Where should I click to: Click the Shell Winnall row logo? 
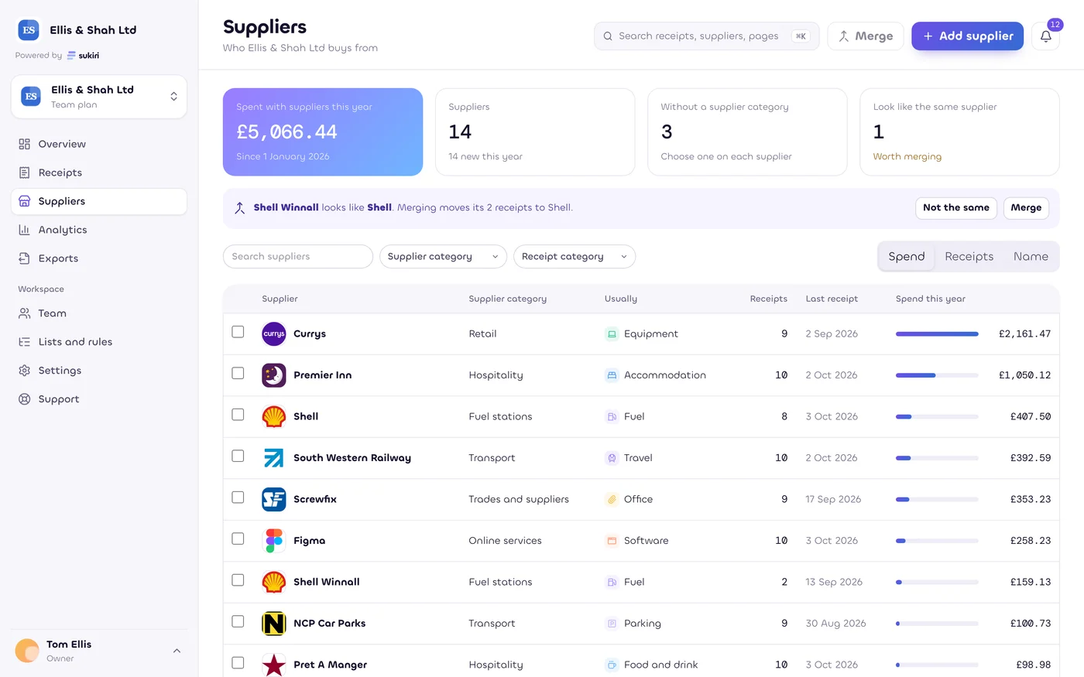point(274,582)
